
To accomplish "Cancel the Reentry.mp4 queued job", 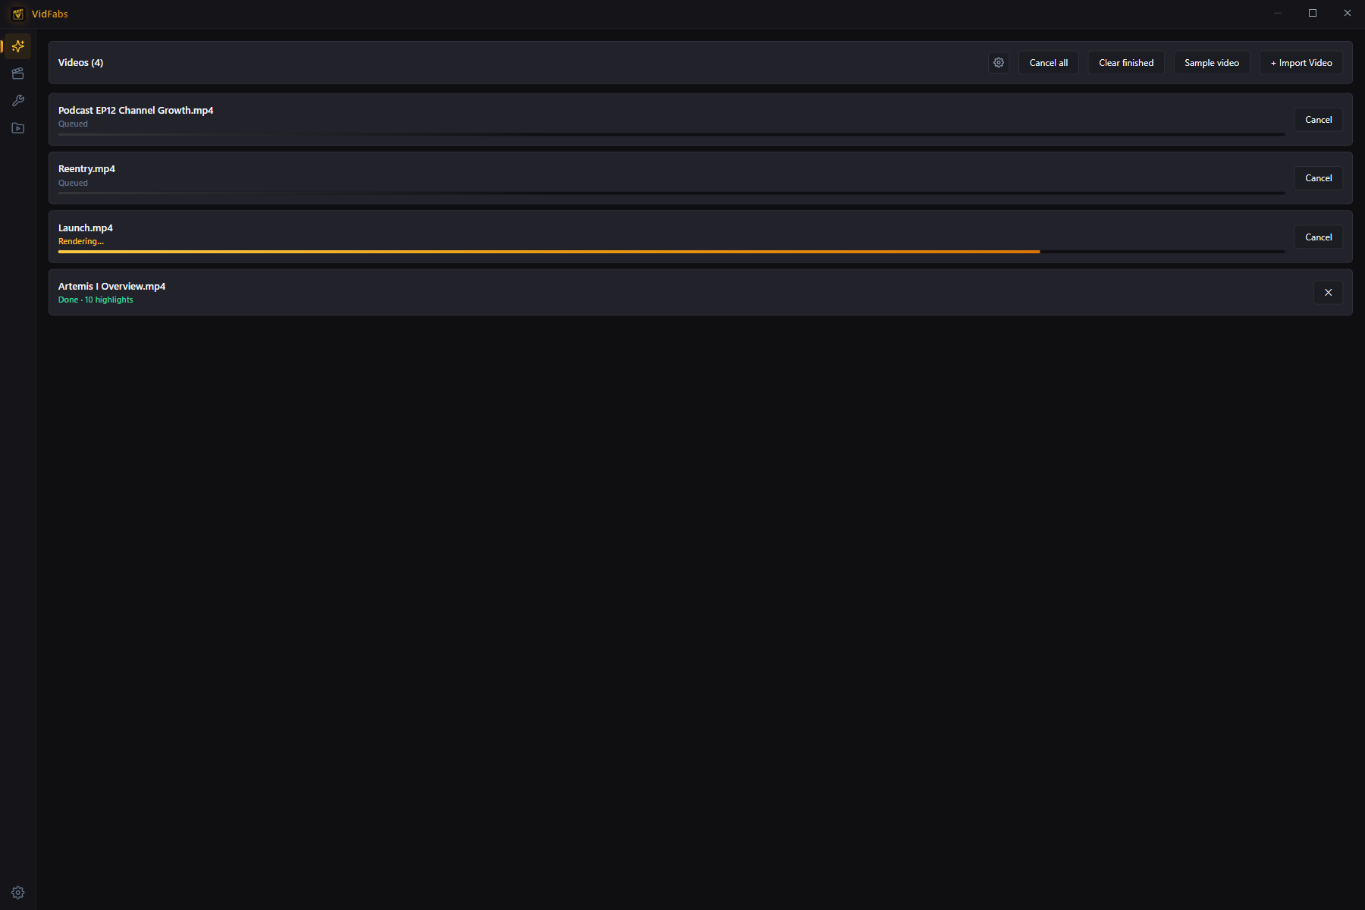I will click(x=1318, y=178).
